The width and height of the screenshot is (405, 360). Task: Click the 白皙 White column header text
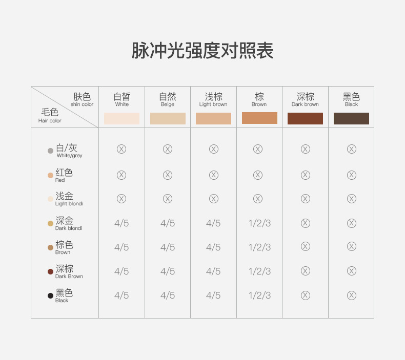(122, 99)
